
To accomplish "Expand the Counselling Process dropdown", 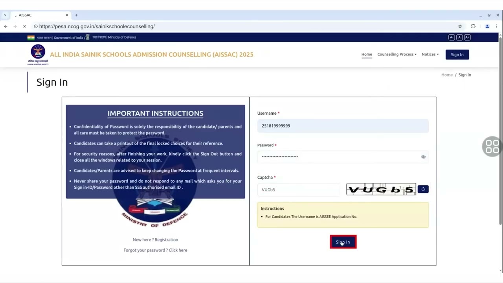I will 397,54.
